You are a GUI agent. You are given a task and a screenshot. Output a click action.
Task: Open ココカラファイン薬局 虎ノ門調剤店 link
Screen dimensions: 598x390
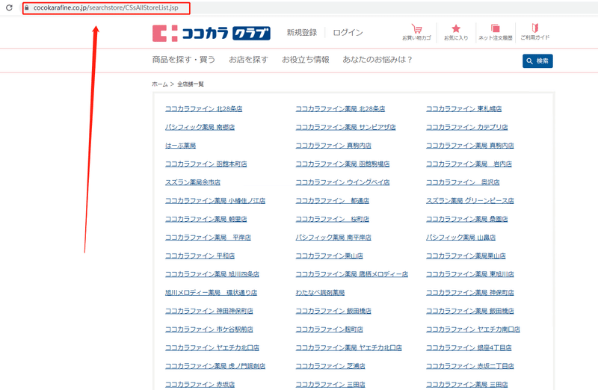[215, 366]
